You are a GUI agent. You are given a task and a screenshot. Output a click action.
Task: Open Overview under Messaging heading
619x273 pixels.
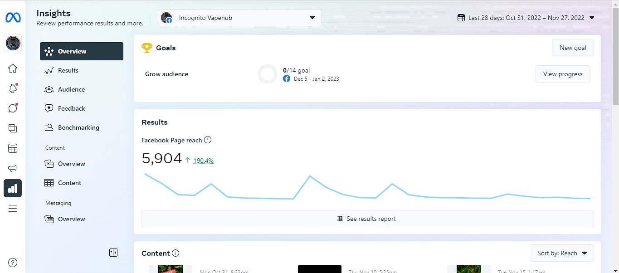tap(82, 219)
